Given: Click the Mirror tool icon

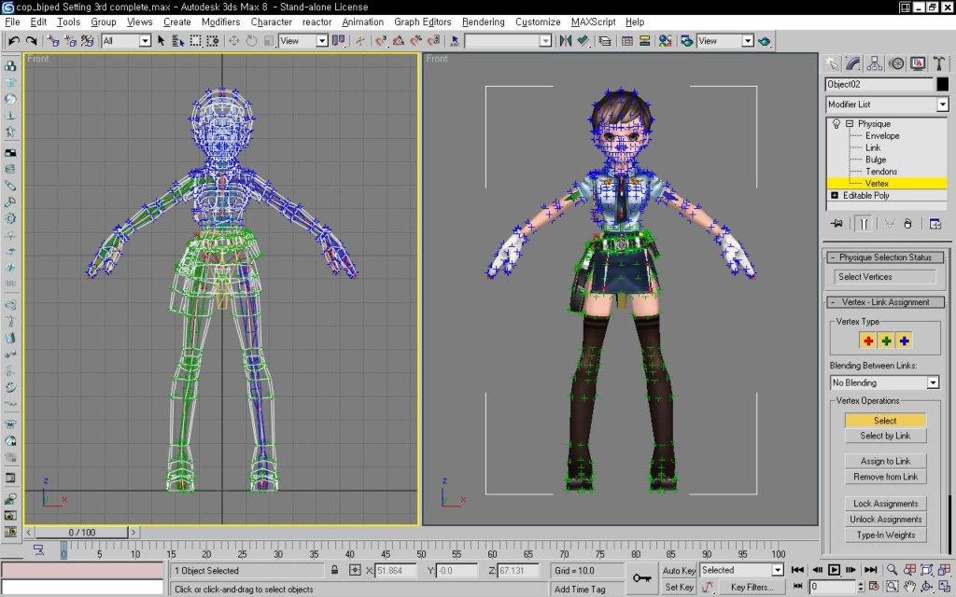Looking at the screenshot, I should point(565,41).
